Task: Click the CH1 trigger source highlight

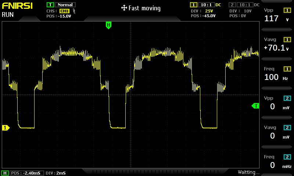Action: 64,11
